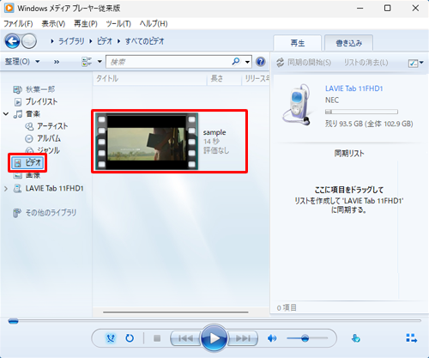429x358 pixels.
Task: Open the help question mark icon
Action: click(x=261, y=62)
